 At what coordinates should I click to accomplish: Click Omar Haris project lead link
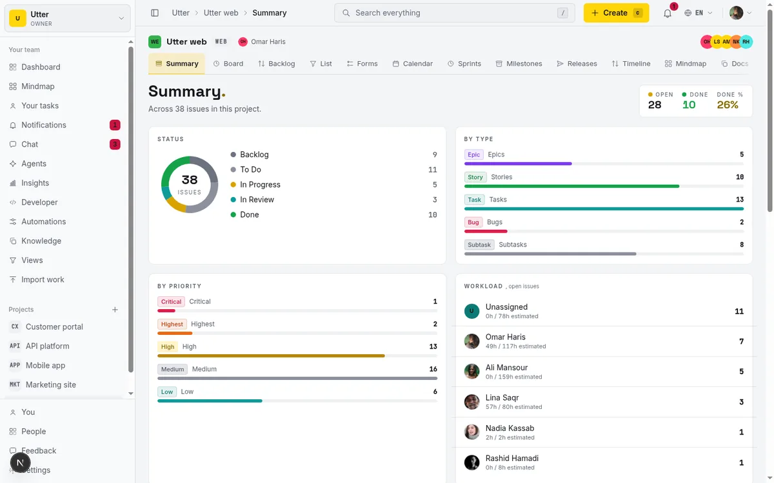point(261,42)
